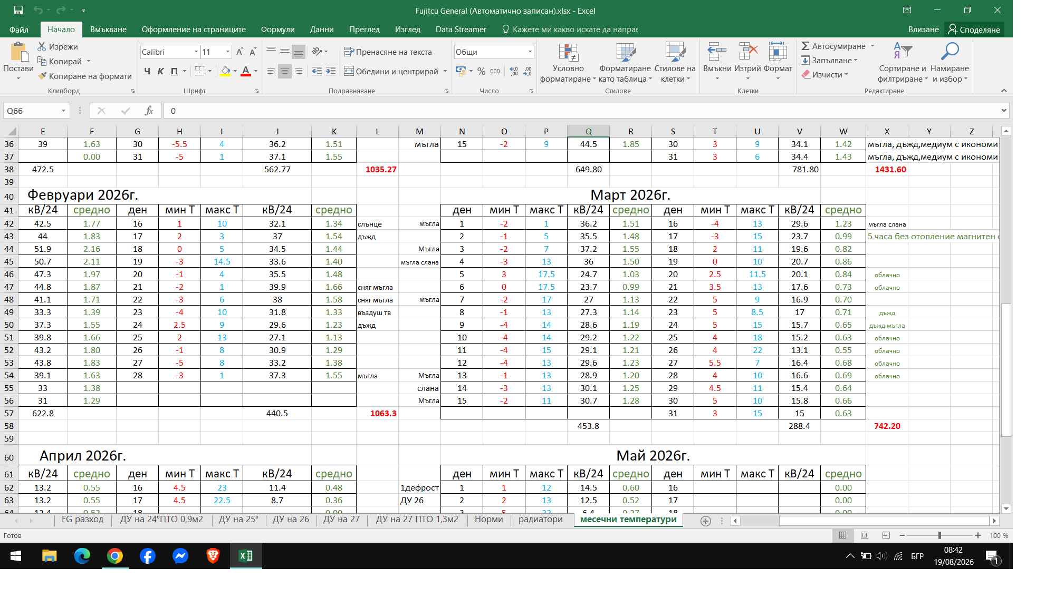The image size is (1055, 607).
Task: Open the Файл menu
Action: coord(19,30)
